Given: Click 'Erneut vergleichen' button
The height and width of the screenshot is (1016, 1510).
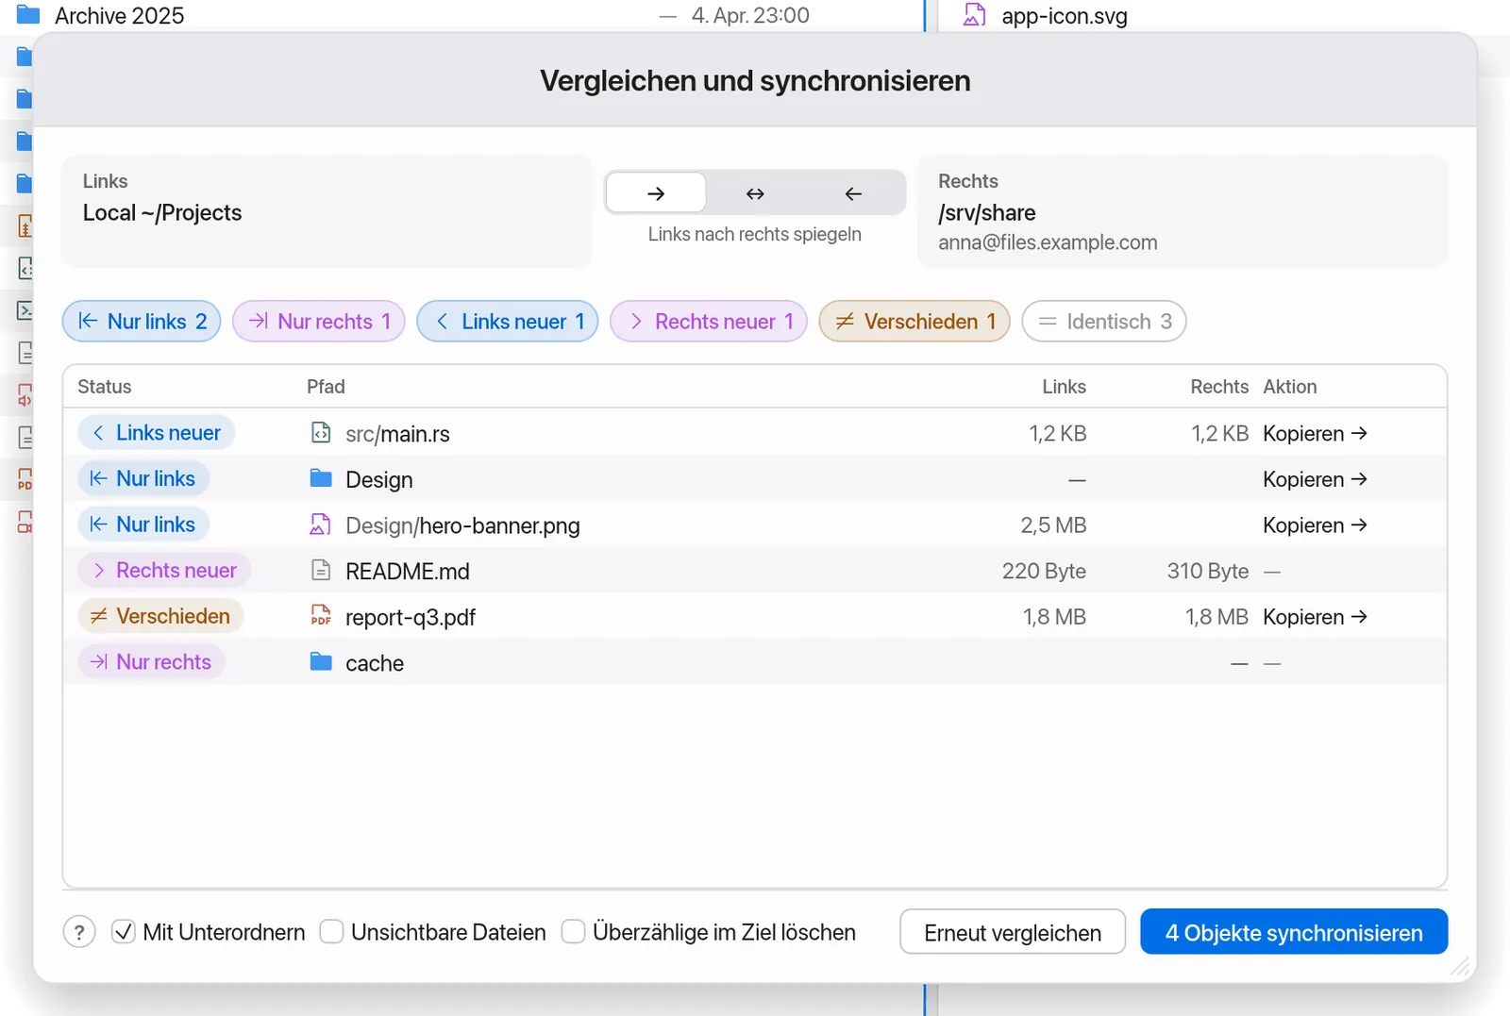Looking at the screenshot, I should 1013,932.
